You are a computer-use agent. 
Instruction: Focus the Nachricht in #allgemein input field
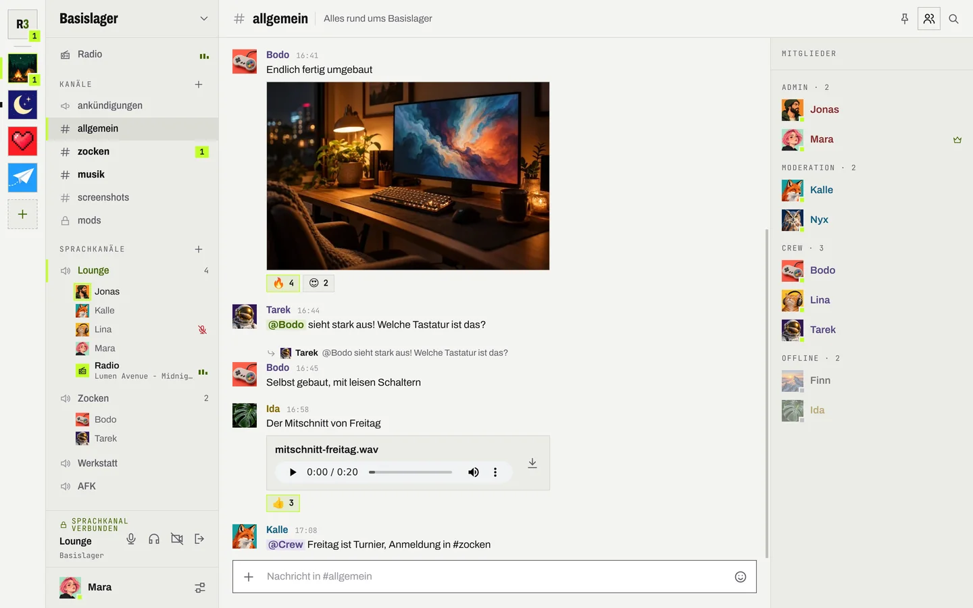tap(495, 577)
